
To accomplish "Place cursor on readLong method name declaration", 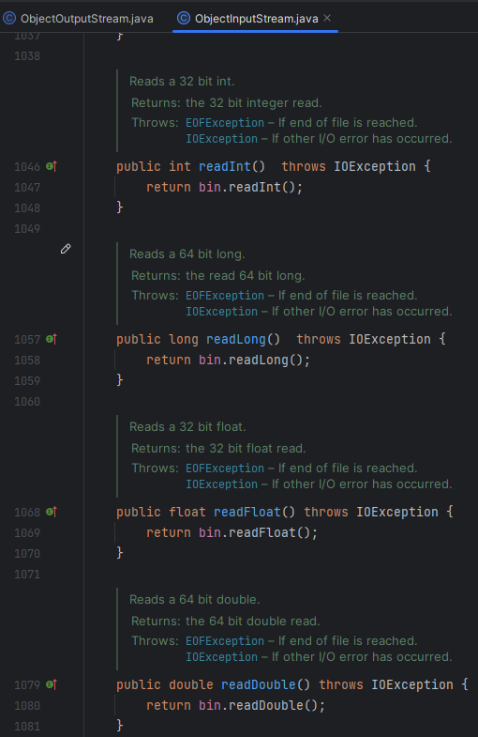I will pyautogui.click(x=236, y=339).
